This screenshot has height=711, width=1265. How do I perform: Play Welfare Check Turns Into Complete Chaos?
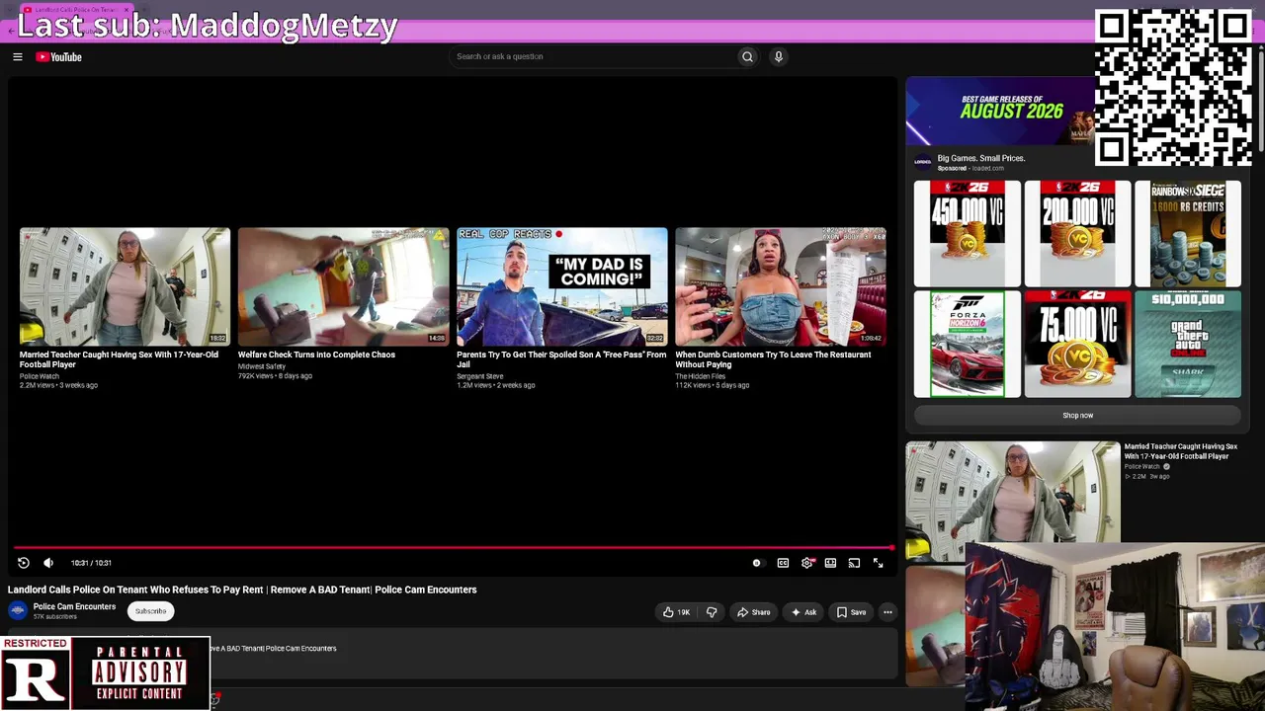tap(343, 286)
